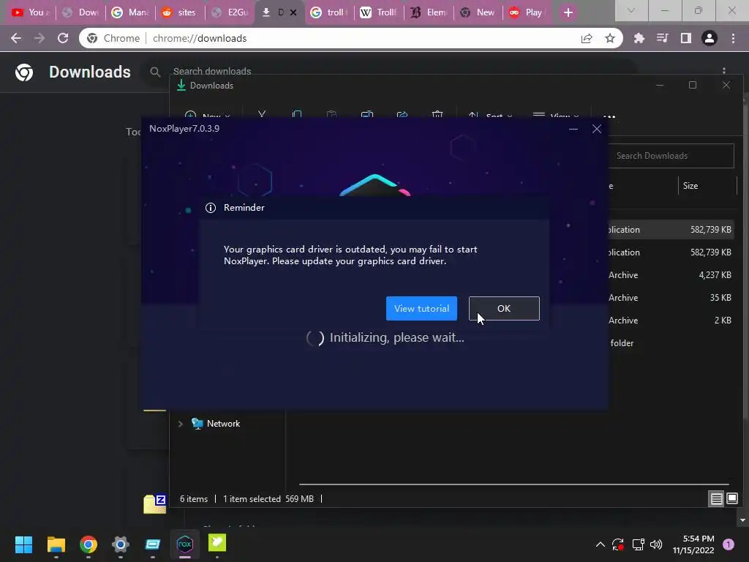Screen dimensions: 749x562
Task: Open the notification badge showing 1
Action: click(729, 544)
